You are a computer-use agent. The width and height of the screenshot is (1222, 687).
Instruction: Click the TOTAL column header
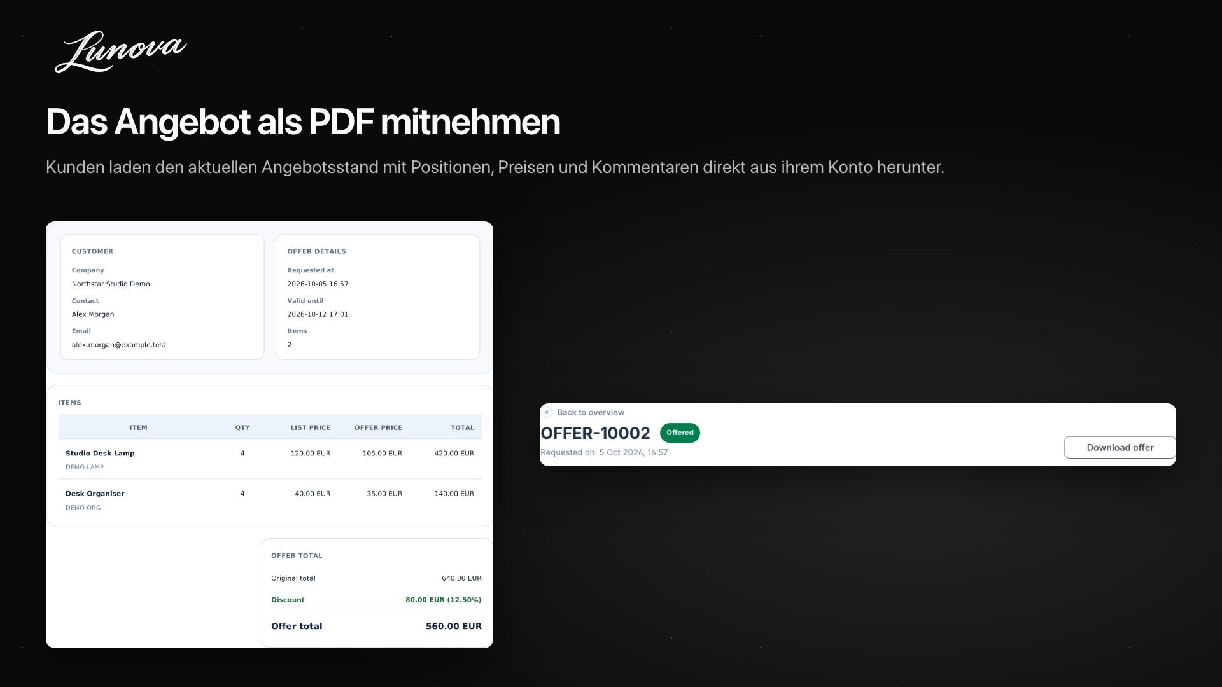coord(462,427)
